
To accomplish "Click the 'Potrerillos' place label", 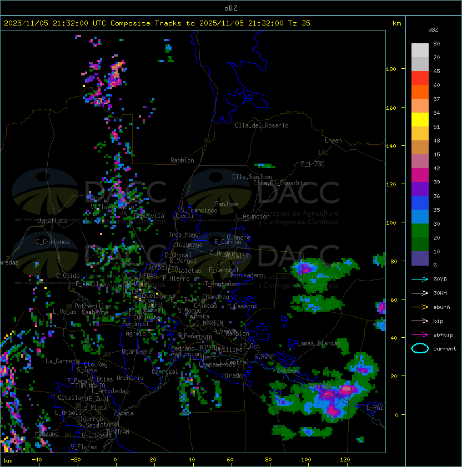I will [x=93, y=306].
